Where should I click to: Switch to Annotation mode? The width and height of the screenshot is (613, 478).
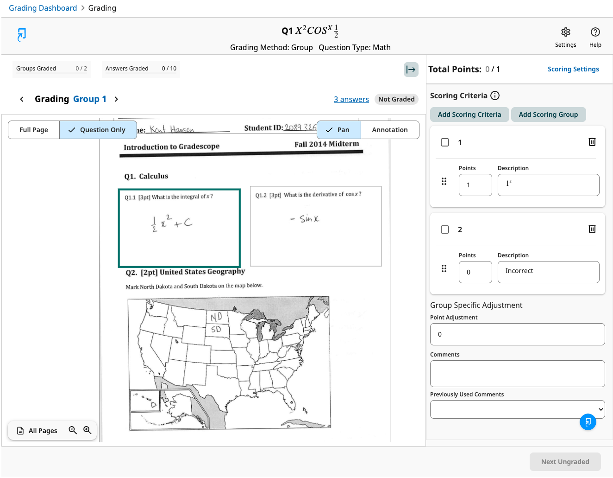click(x=389, y=130)
